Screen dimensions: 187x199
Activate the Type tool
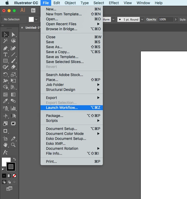coord(5,55)
